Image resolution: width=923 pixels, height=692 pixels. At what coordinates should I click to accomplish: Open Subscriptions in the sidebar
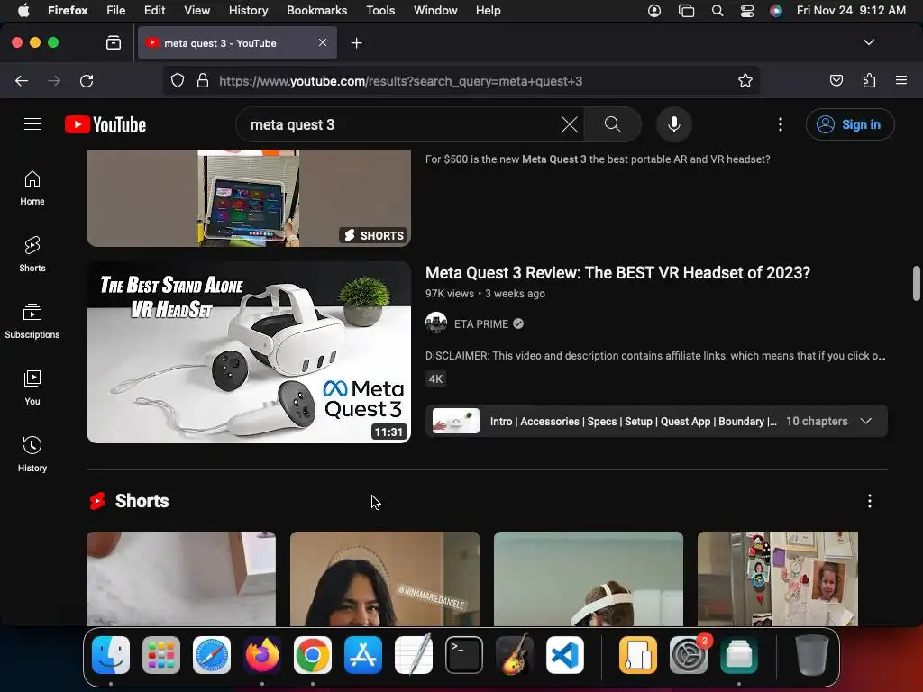[x=32, y=322]
